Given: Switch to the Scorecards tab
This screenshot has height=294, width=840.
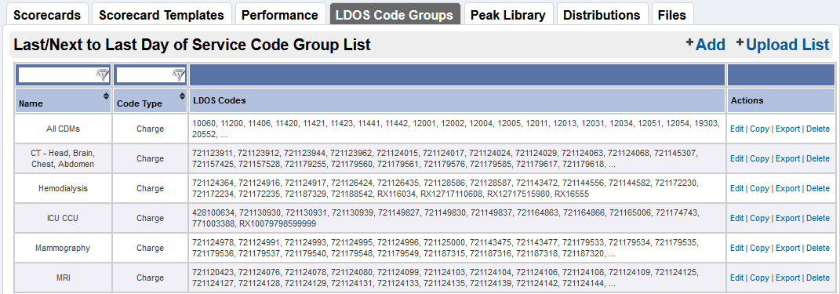Looking at the screenshot, I should coord(47,14).
